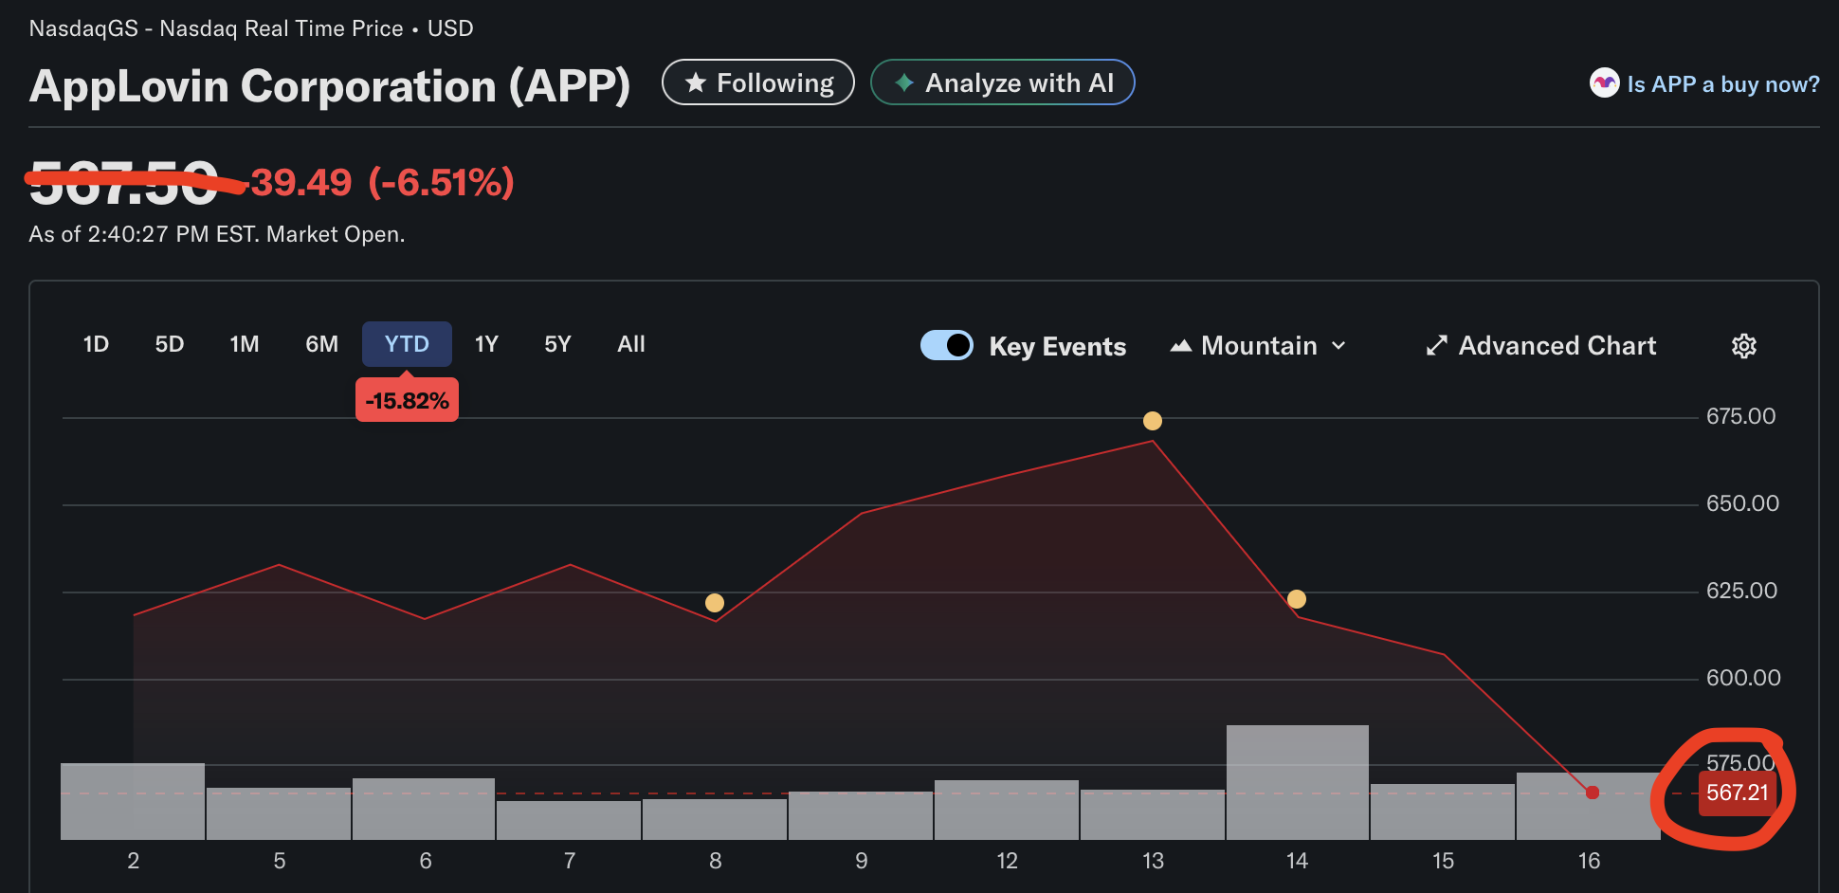Click the star icon in Following button
Viewport: 1839px width, 893px height.
tap(696, 83)
